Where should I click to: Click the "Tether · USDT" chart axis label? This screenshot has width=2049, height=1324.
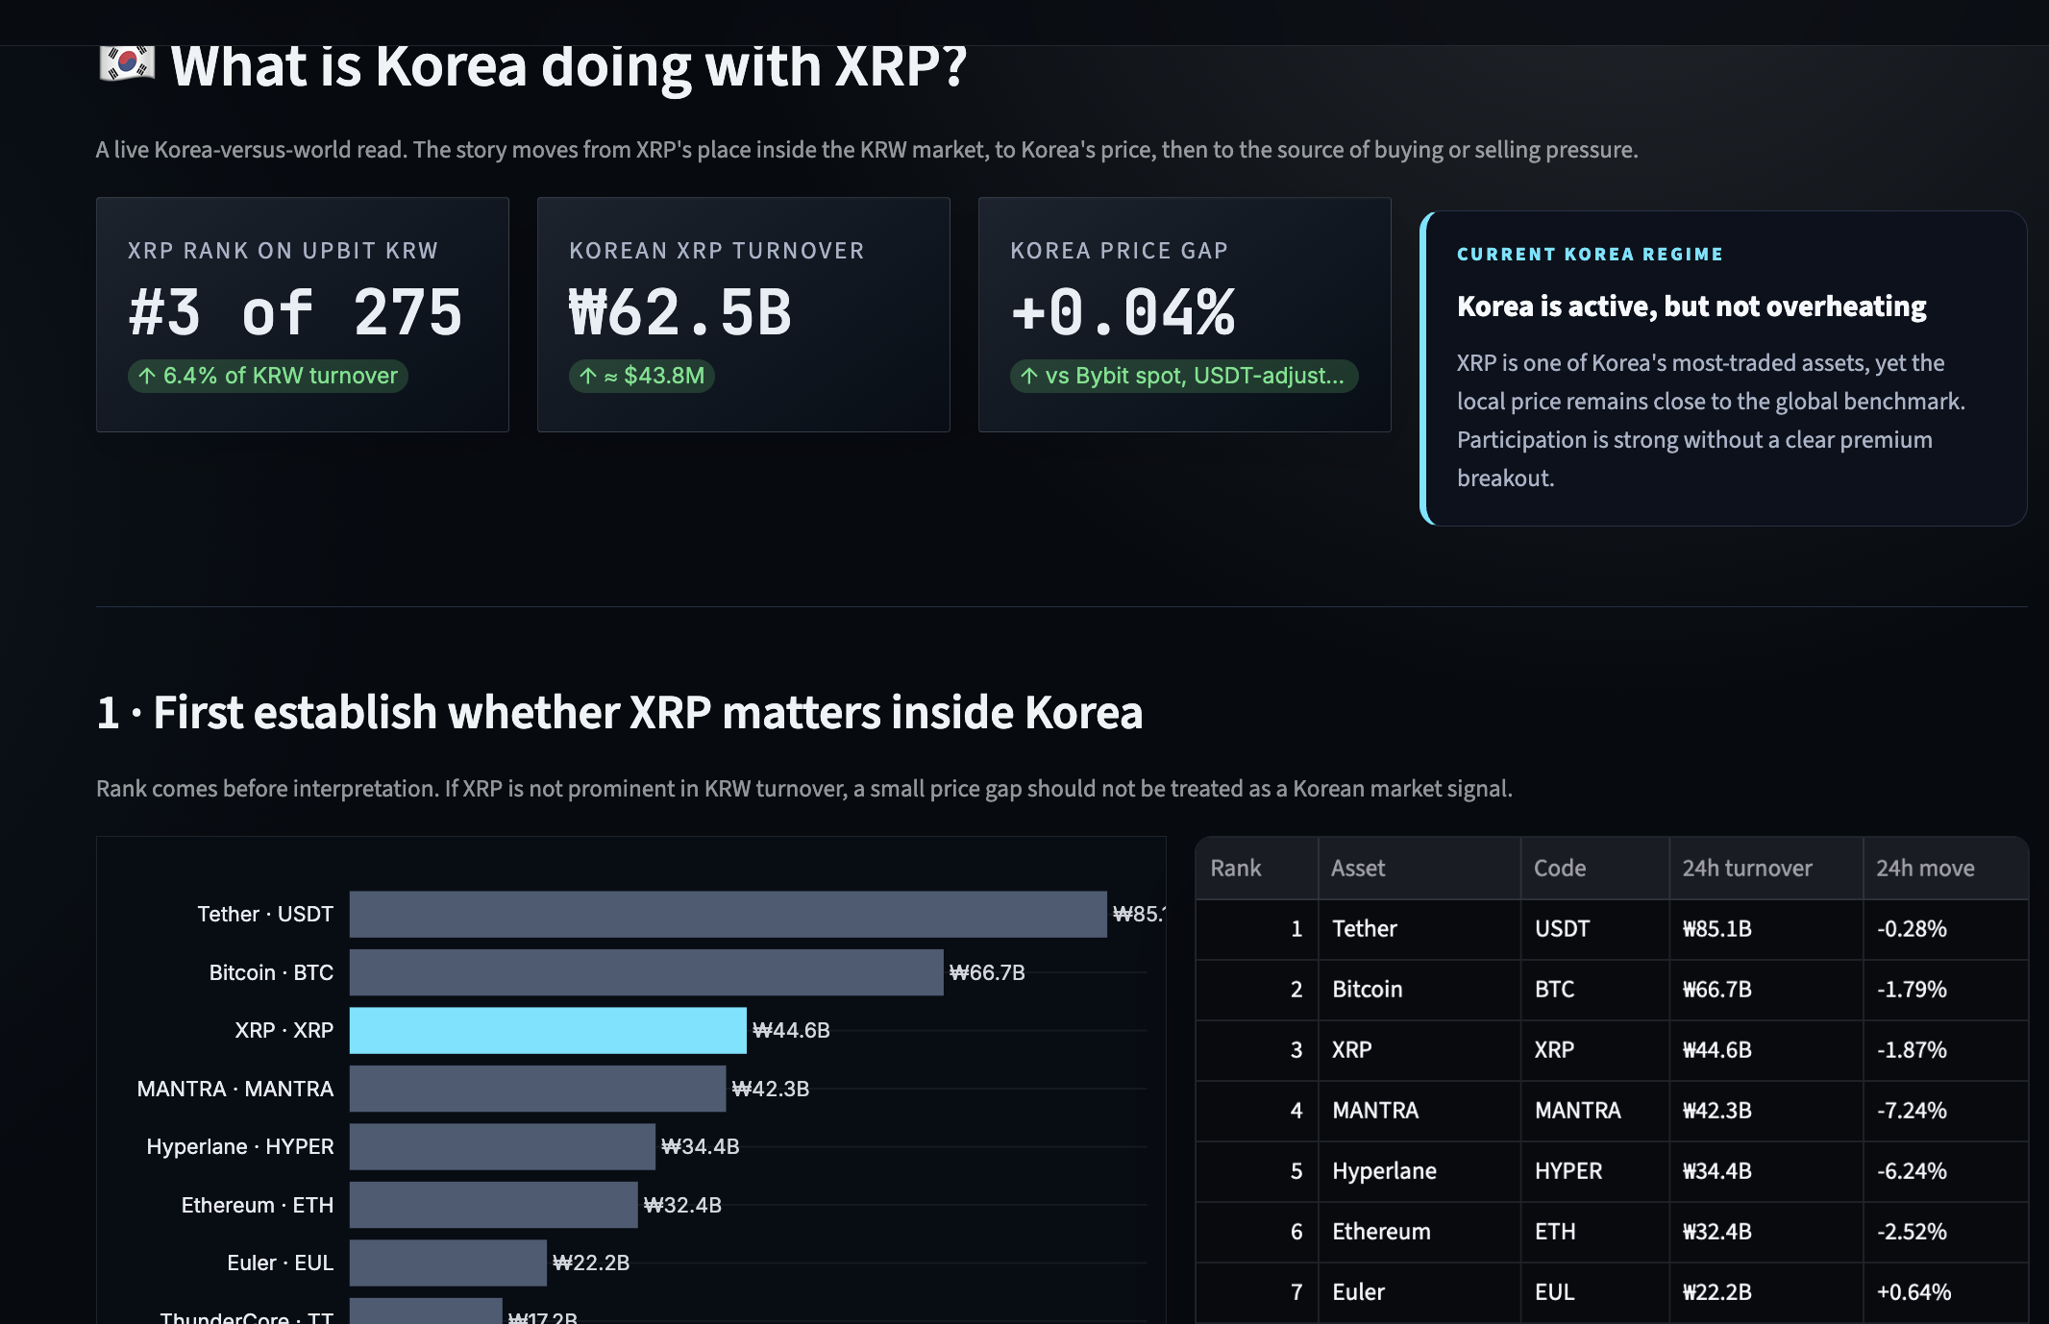265,914
